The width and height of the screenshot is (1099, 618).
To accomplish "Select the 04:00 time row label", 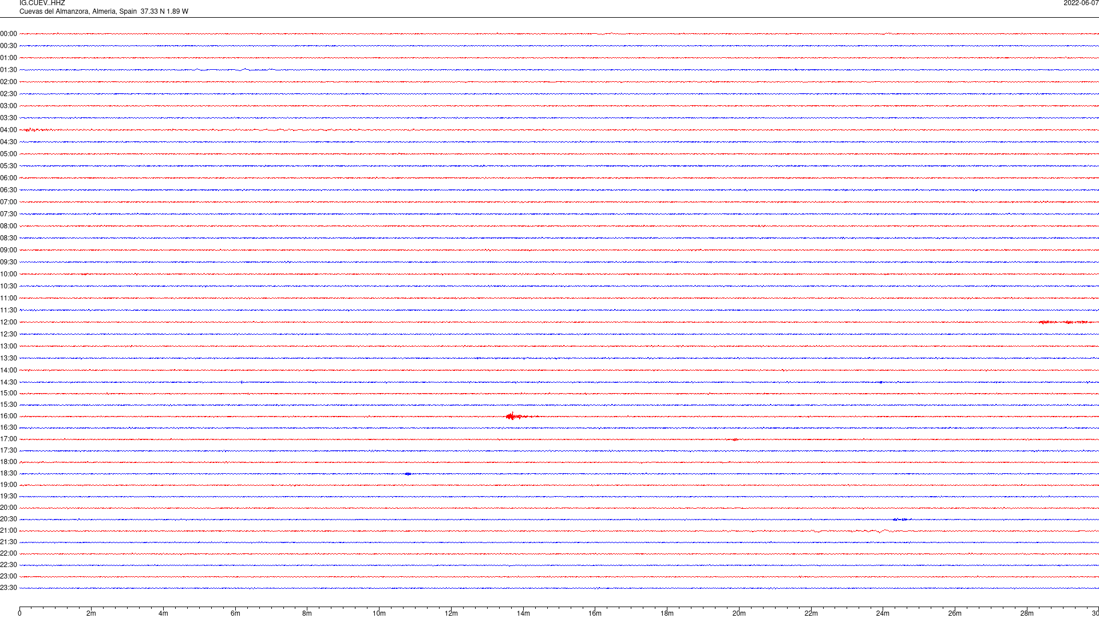I will coord(9,130).
